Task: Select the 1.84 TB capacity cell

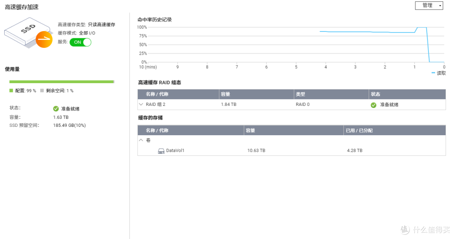Action: [x=229, y=105]
